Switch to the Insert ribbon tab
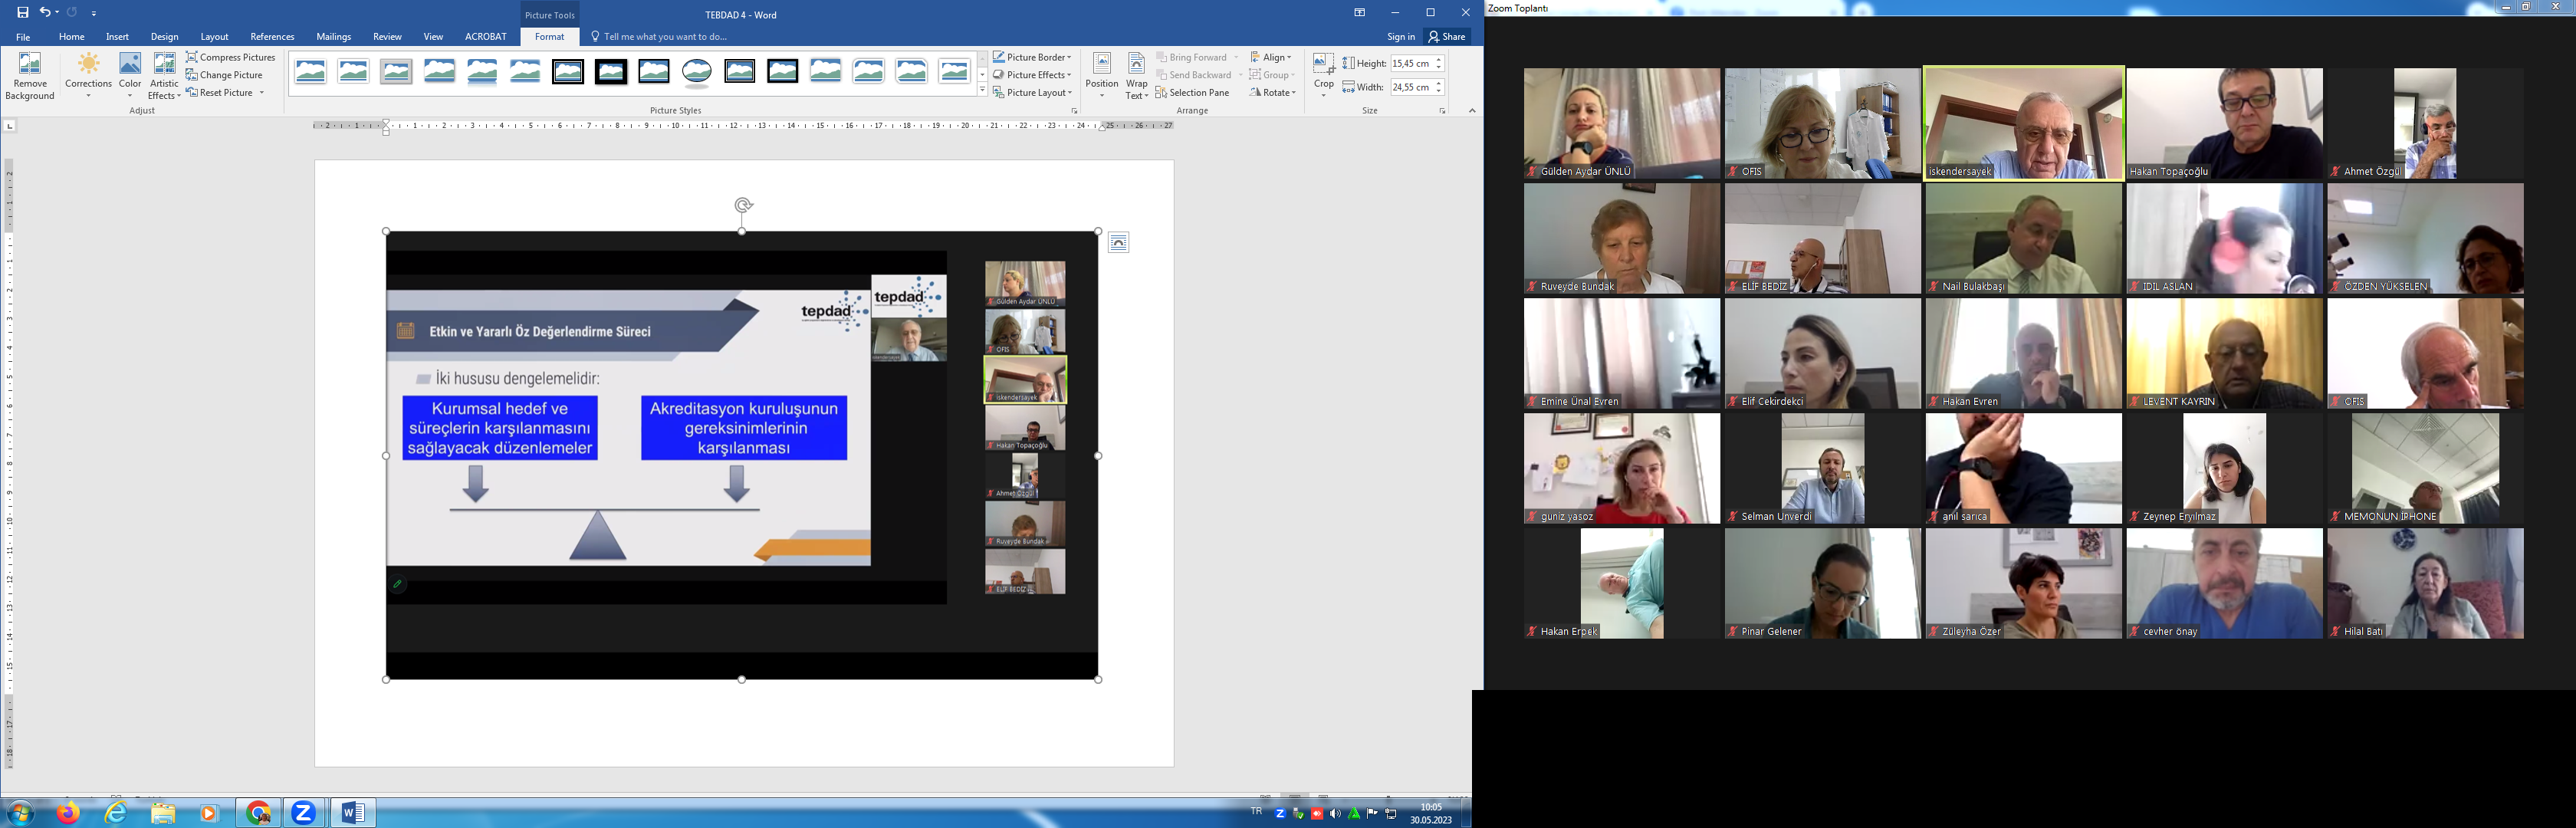 [x=117, y=37]
